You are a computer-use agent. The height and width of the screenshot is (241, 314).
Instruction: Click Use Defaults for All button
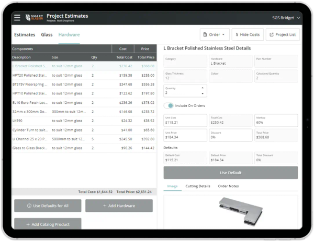coord(48,206)
